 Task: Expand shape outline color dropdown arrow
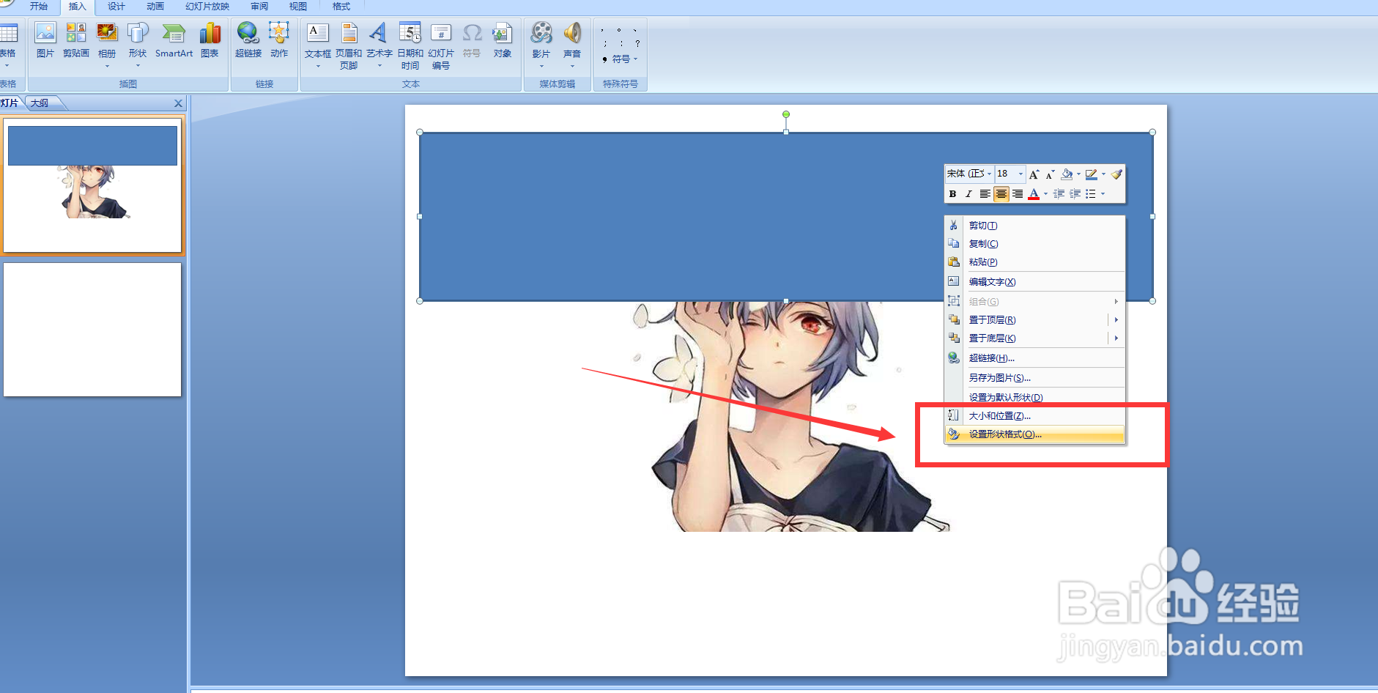tap(1103, 174)
